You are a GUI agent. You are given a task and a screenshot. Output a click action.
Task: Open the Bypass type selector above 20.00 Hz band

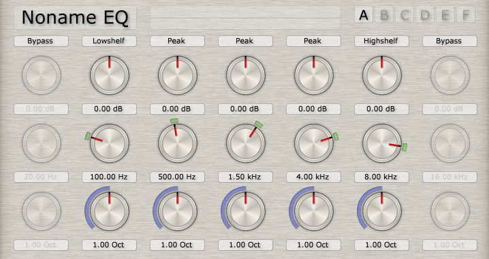point(41,41)
